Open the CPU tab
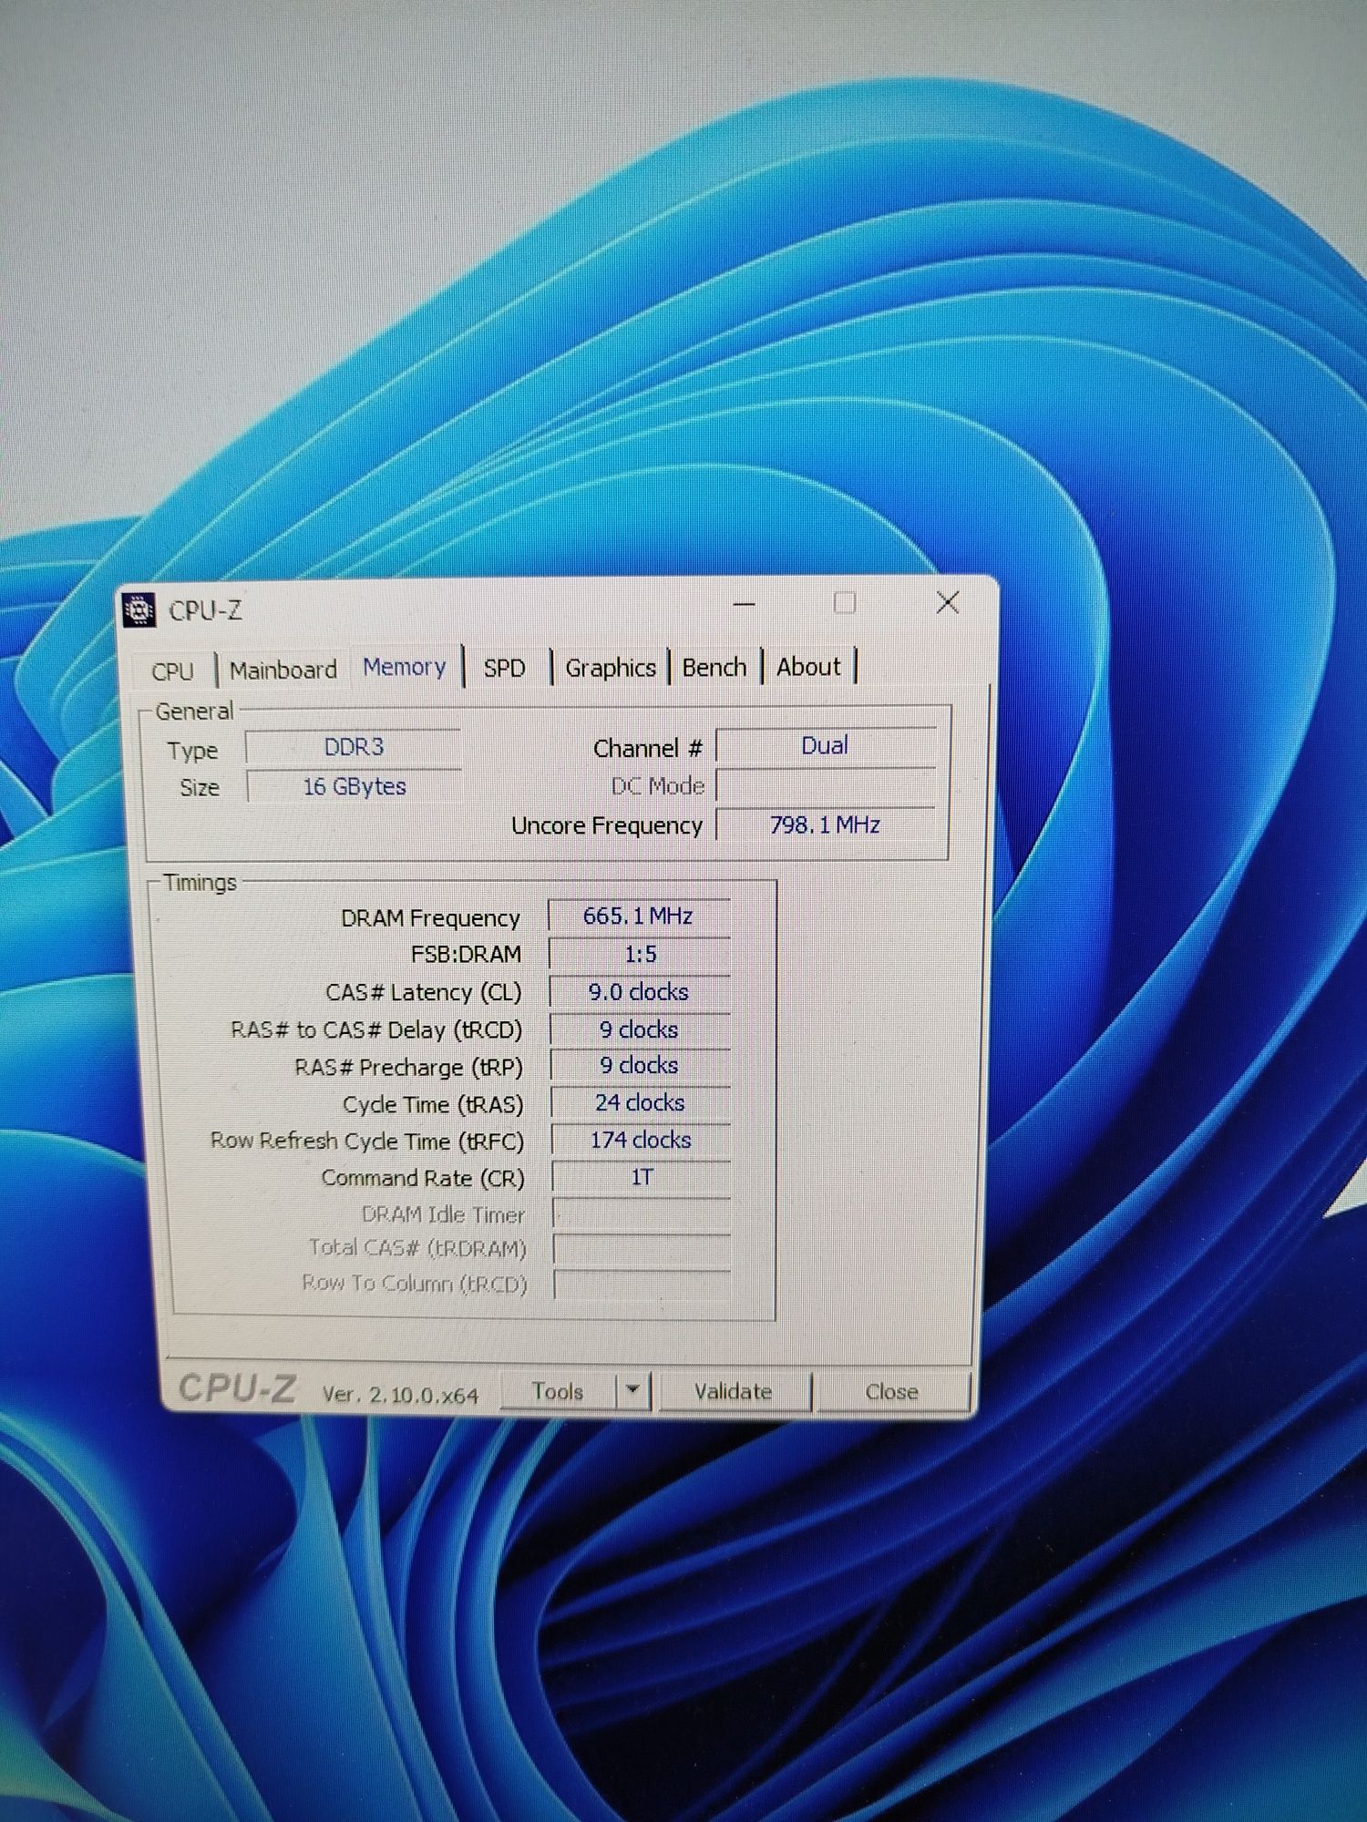The image size is (1367, 1822). (172, 671)
